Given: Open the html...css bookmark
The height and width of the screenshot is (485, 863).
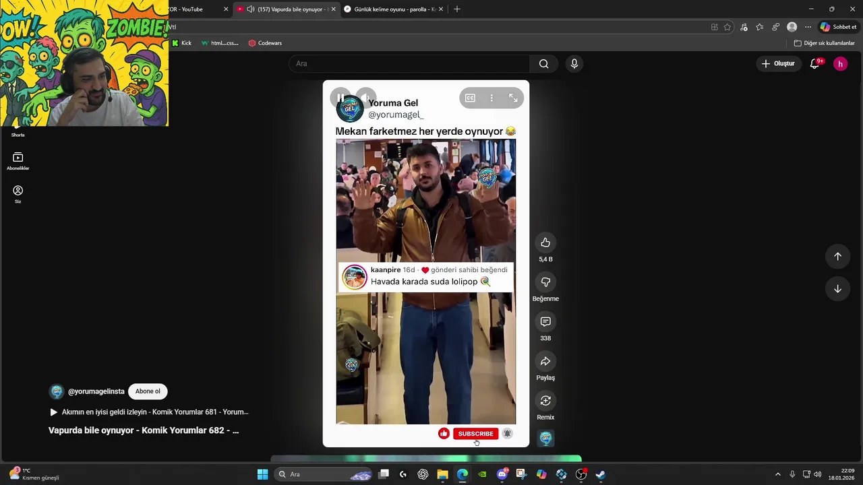Looking at the screenshot, I should pyautogui.click(x=220, y=43).
